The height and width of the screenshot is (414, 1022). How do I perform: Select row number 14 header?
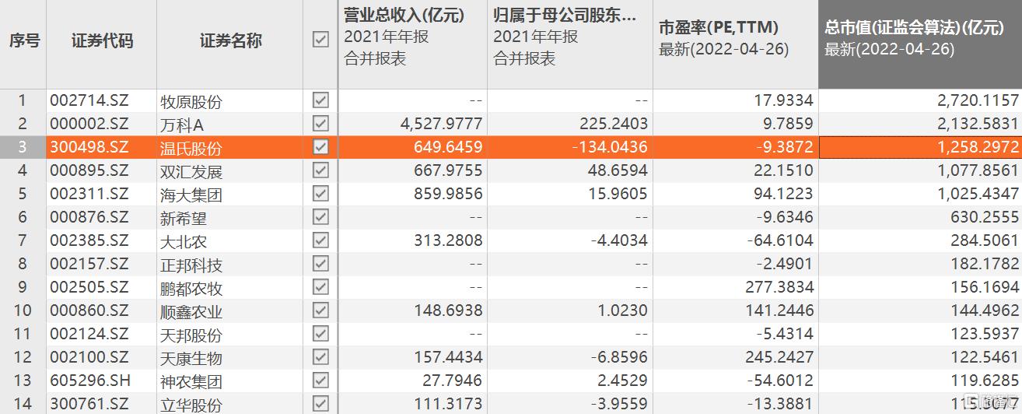(23, 404)
